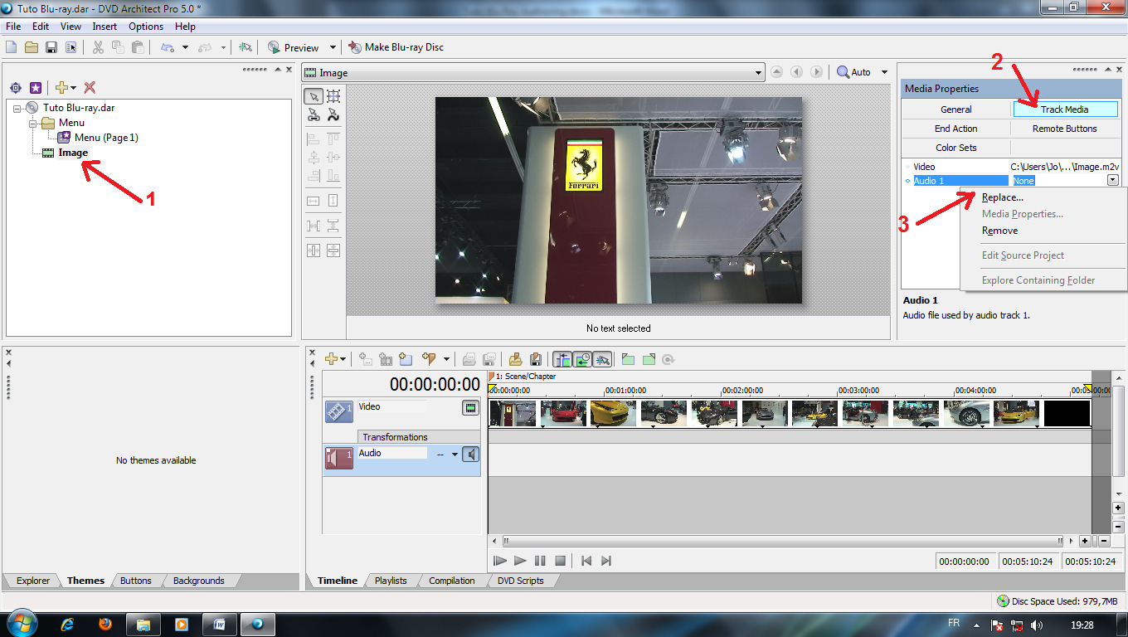Viewport: 1128px width, 637px height.
Task: Open the Remote Buttons properties section
Action: coord(1065,129)
